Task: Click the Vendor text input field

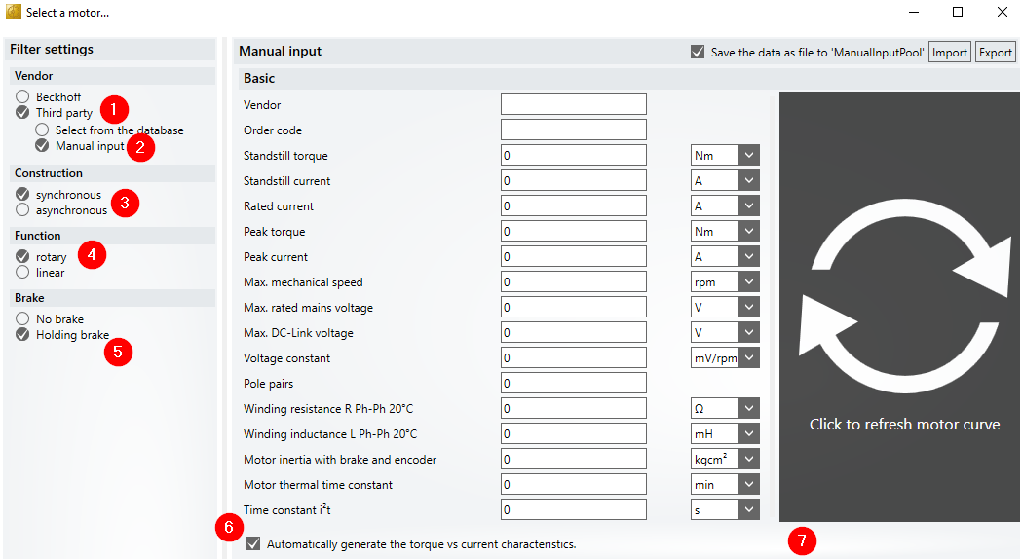Action: [x=573, y=105]
